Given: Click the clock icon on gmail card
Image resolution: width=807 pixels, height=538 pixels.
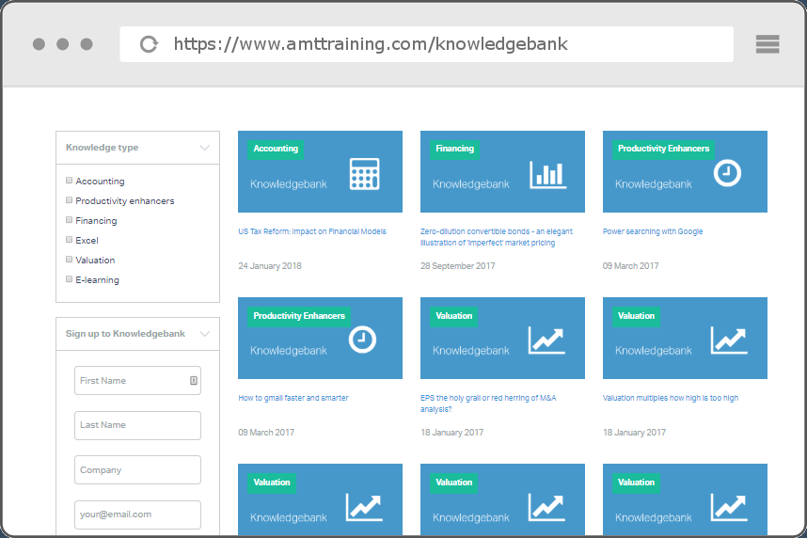Looking at the screenshot, I should 362,340.
